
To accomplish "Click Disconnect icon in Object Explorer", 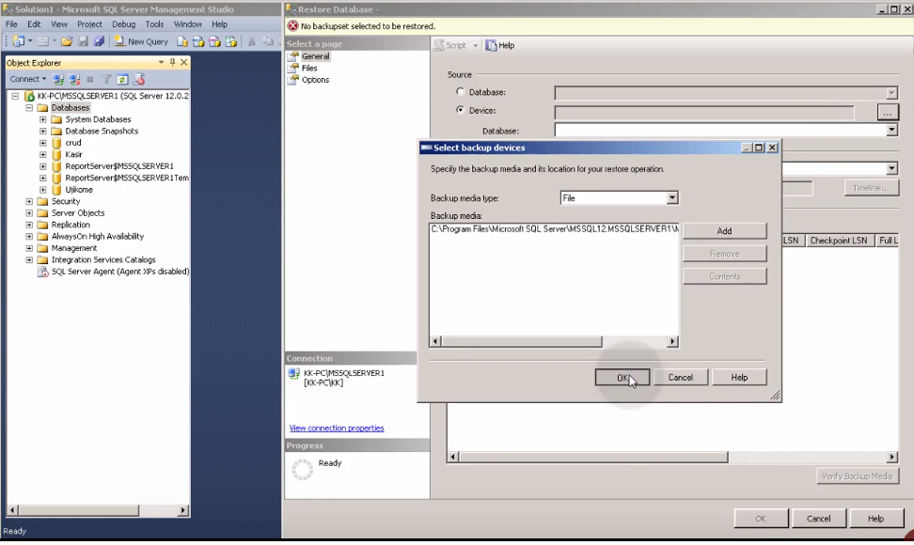I will (x=74, y=79).
